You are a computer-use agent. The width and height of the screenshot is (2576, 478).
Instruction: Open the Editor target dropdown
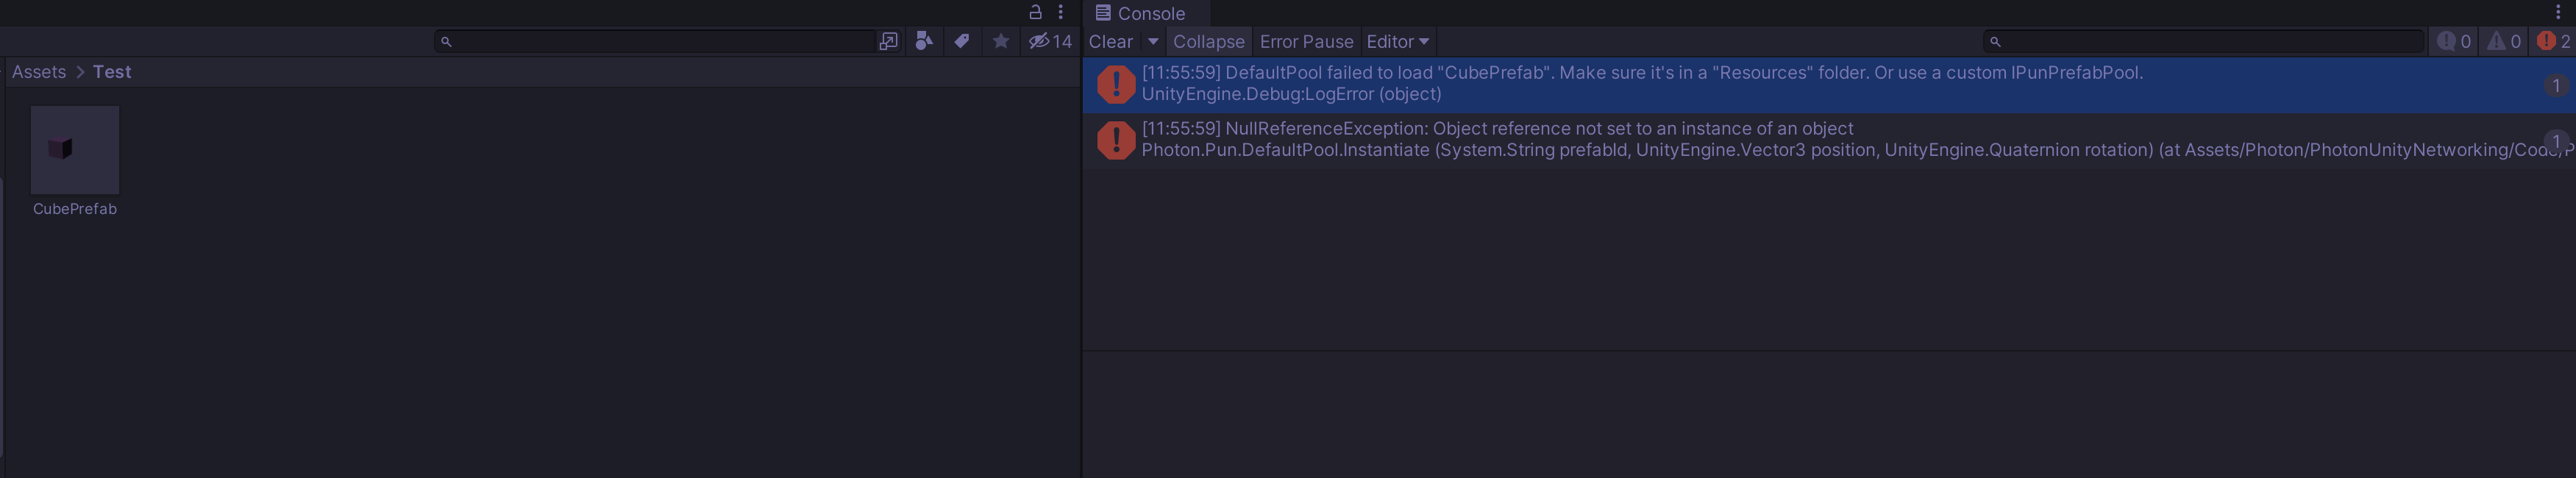coord(1397,42)
